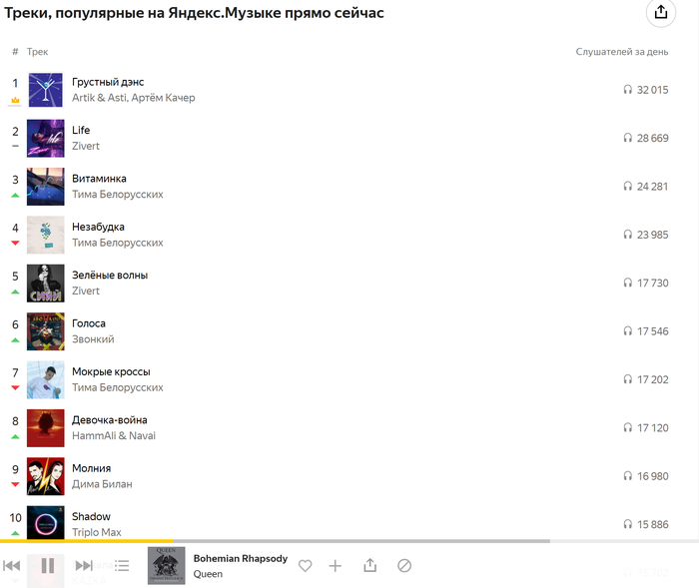Image resolution: width=699 pixels, height=588 pixels.
Task: Add current track using the plus icon
Action: click(336, 566)
